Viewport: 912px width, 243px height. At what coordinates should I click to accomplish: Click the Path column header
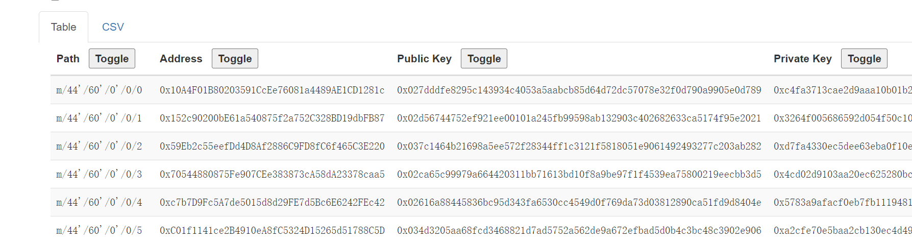coord(68,59)
